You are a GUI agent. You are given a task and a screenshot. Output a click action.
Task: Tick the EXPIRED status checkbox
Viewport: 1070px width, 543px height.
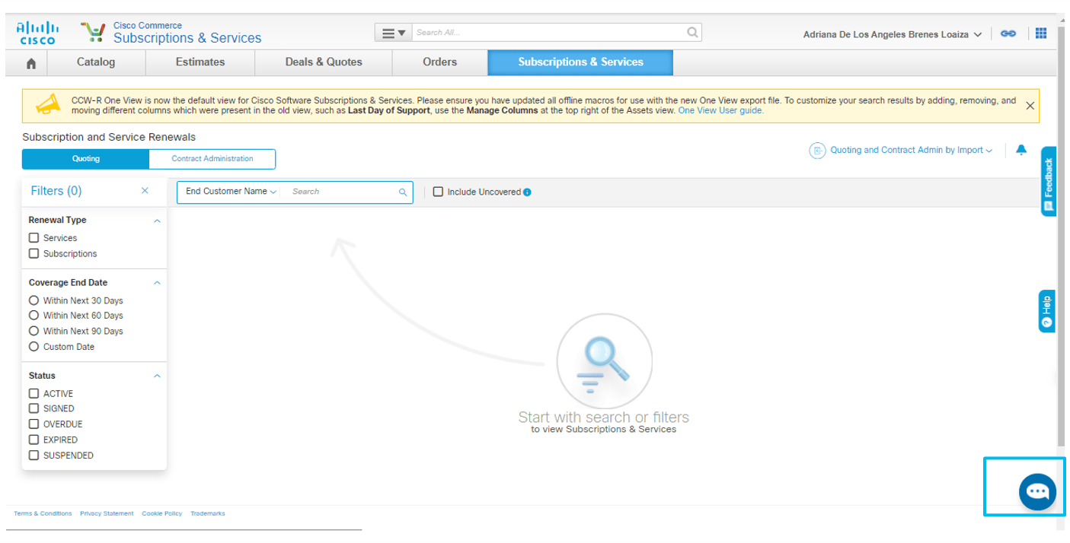click(34, 440)
